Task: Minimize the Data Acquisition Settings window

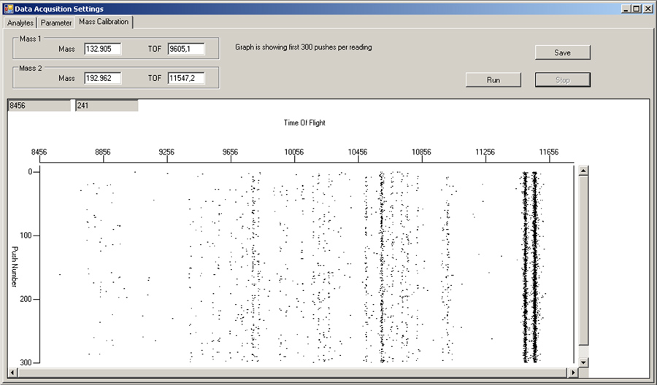Action: [626, 8]
